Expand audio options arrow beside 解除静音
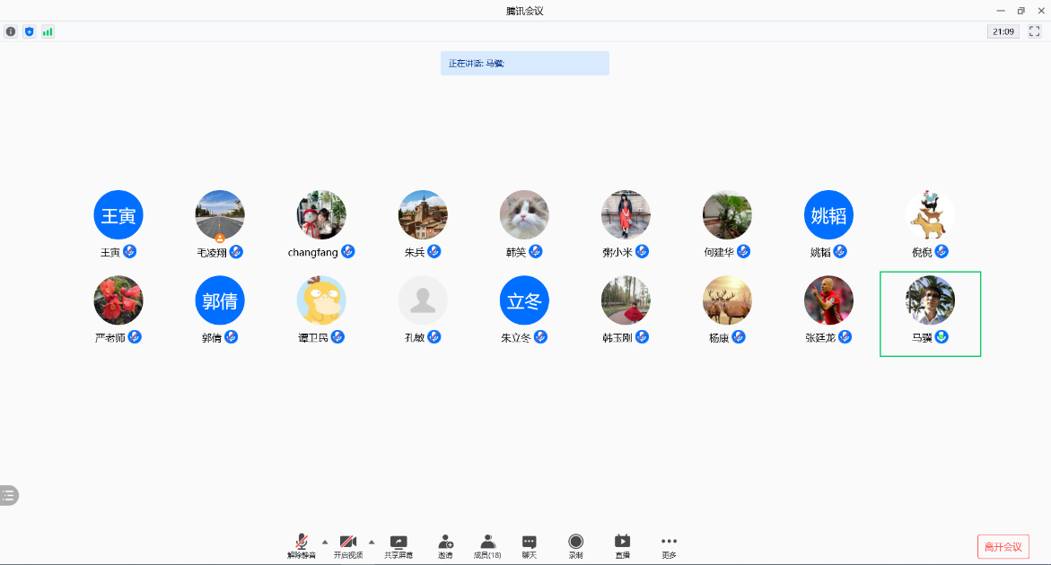 tap(325, 542)
